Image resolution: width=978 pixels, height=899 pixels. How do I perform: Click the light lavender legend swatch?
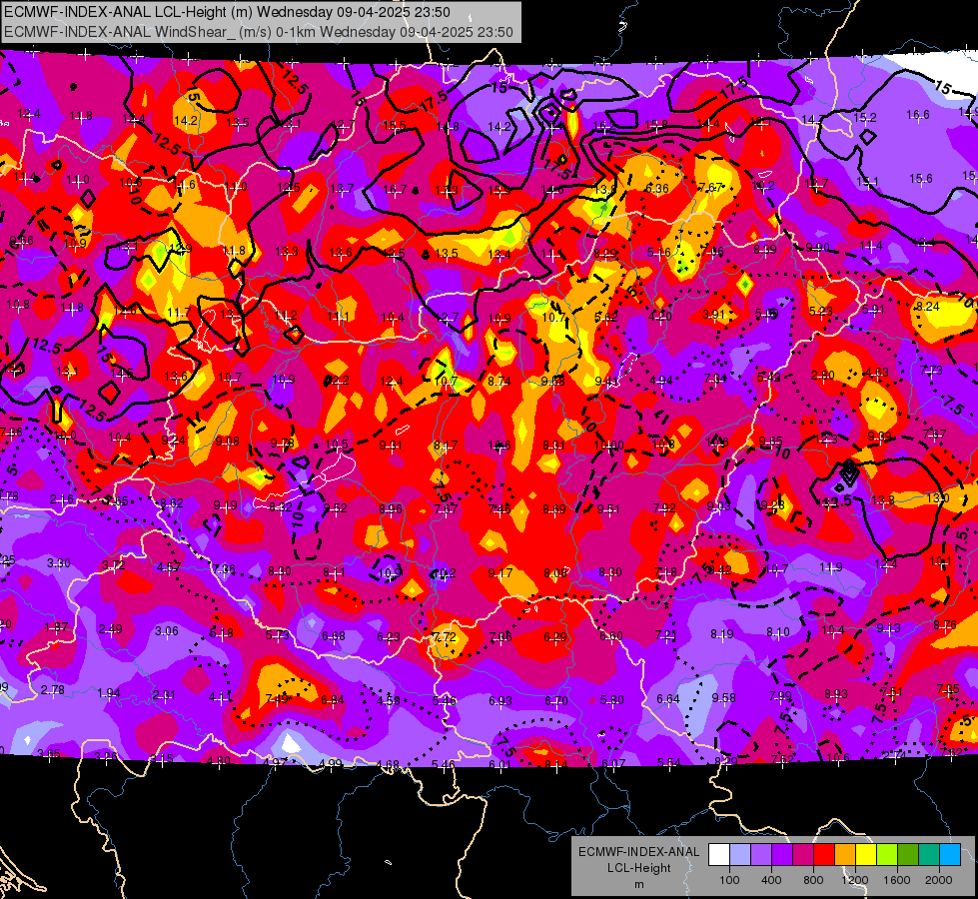point(740,854)
